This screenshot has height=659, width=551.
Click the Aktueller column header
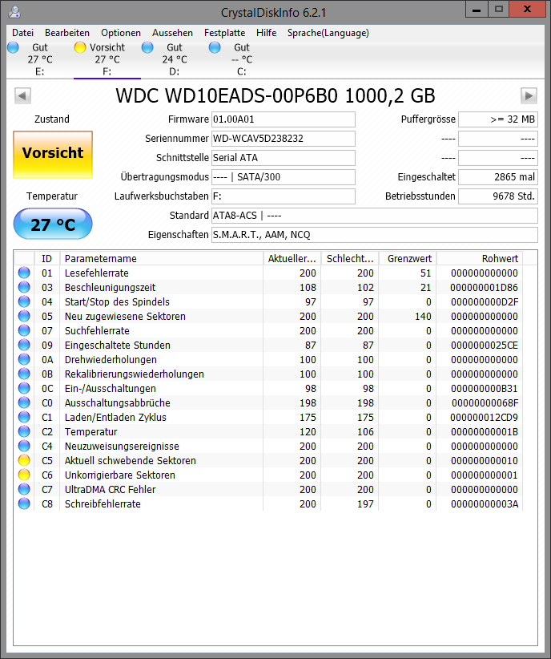pyautogui.click(x=292, y=258)
